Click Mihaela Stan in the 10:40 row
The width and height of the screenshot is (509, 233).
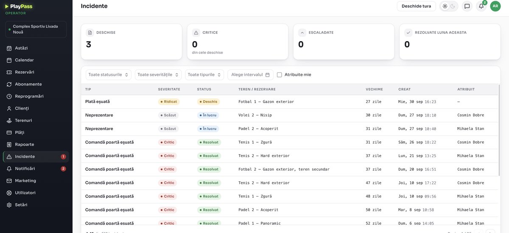470,129
